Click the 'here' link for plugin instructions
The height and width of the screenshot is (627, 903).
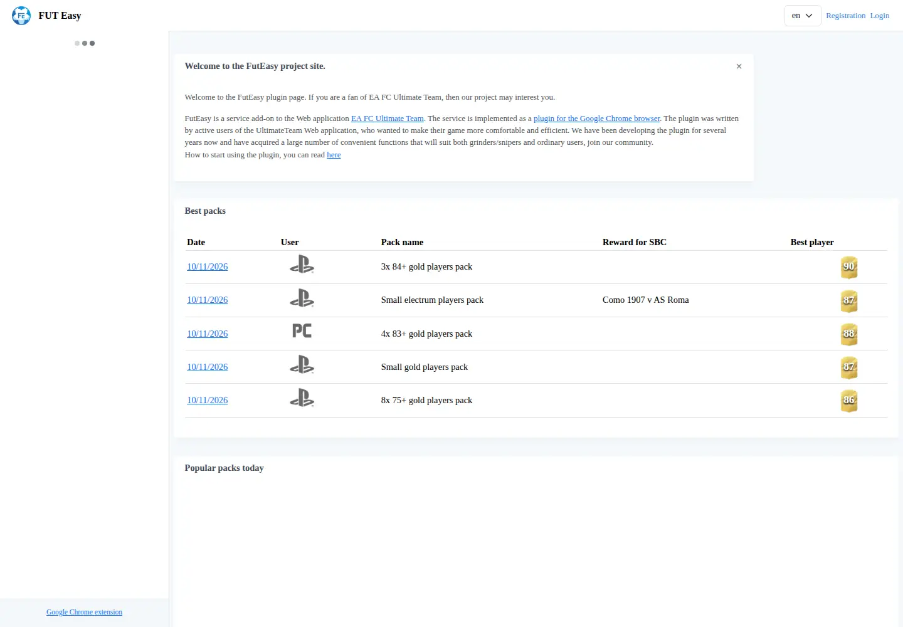coord(334,155)
